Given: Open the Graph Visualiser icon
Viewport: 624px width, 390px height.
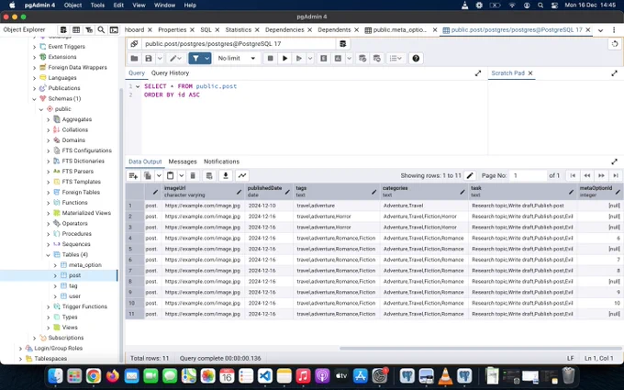Looking at the screenshot, I should [x=242, y=175].
